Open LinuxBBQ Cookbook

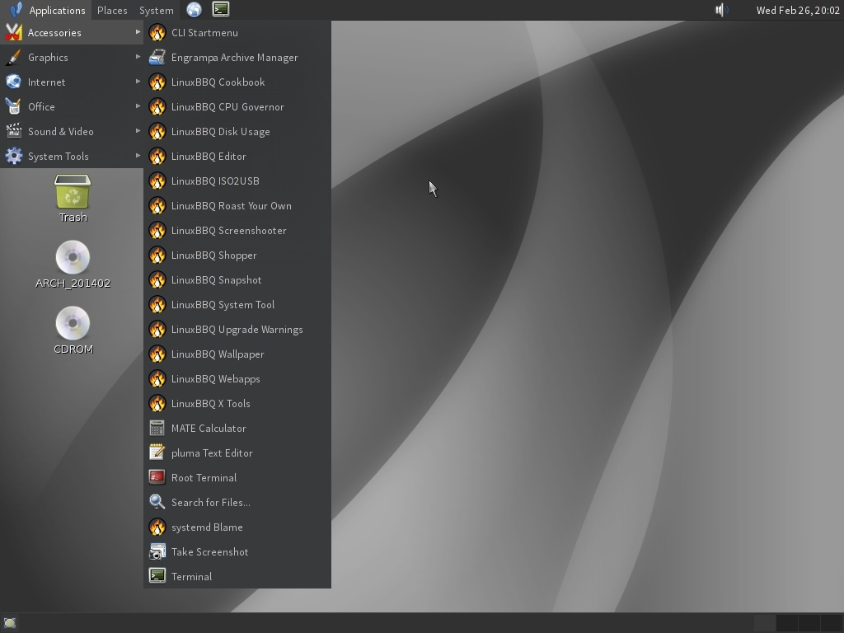pos(237,82)
